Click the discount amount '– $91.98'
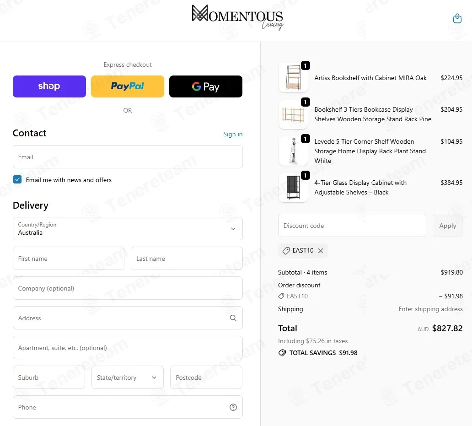 tap(451, 296)
